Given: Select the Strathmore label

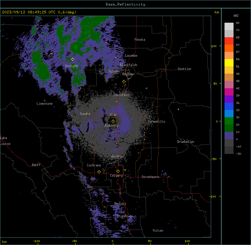Looking at the screenshot, I should (x=150, y=177).
